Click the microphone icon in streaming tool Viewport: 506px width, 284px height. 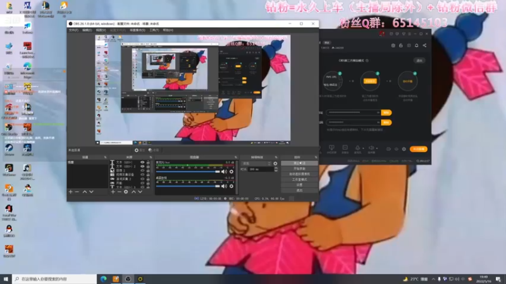click(357, 148)
